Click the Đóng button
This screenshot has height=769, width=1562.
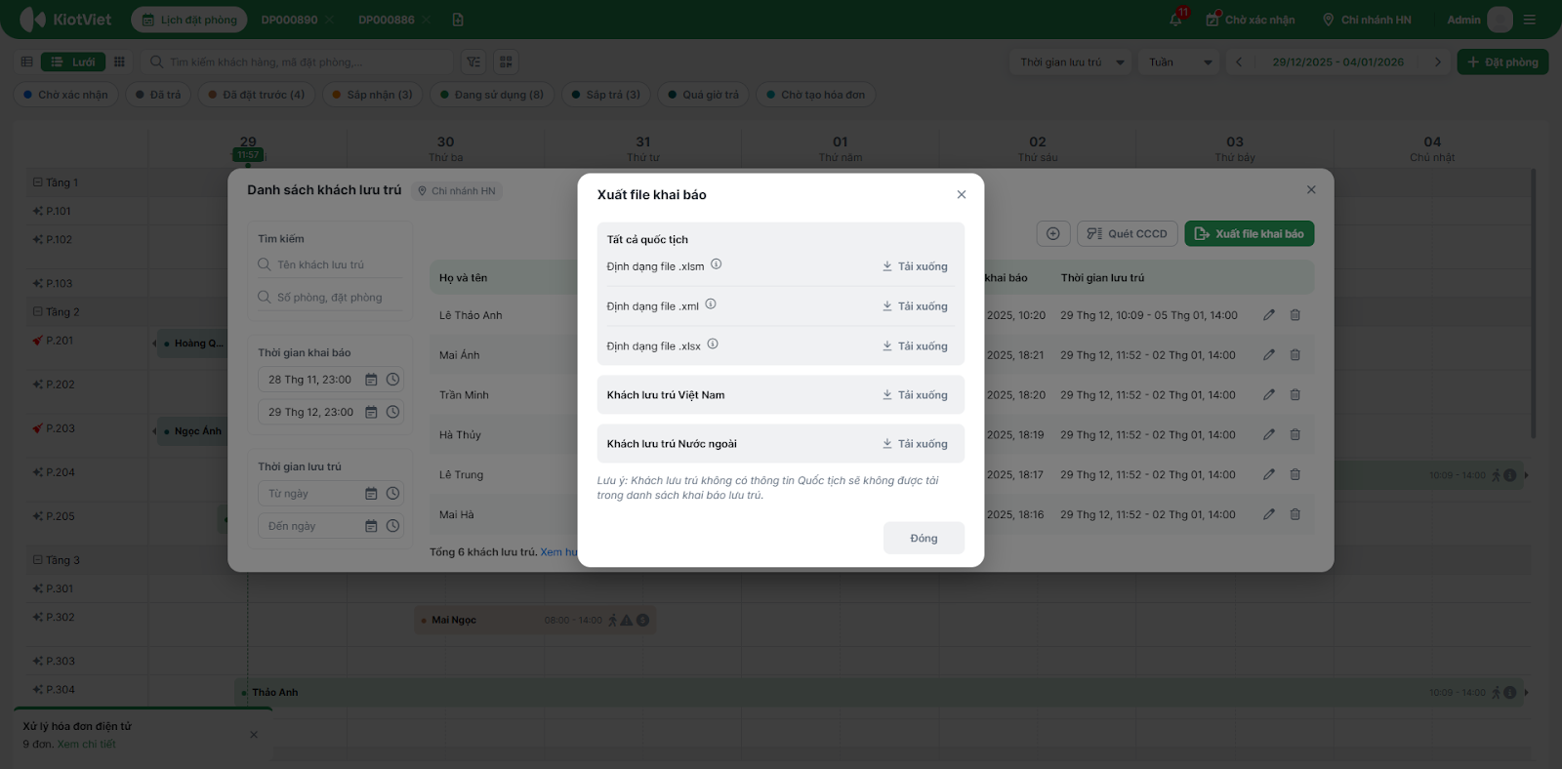click(x=924, y=538)
